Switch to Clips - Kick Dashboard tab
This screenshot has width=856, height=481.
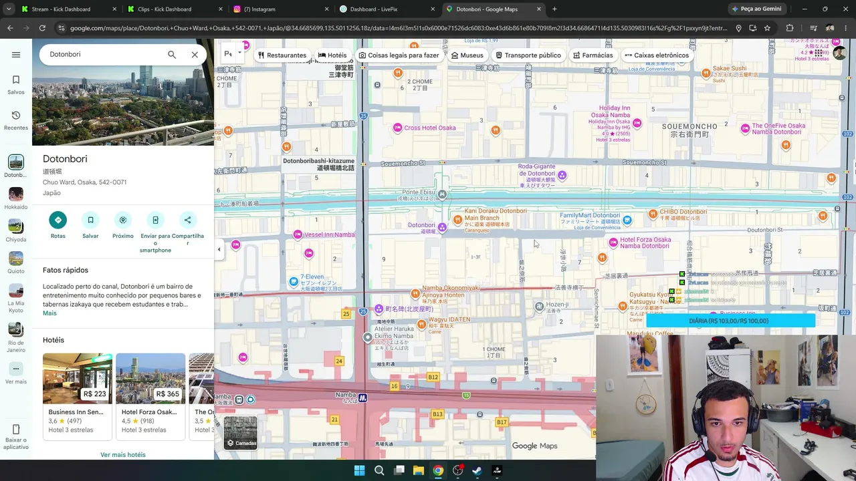[174, 9]
